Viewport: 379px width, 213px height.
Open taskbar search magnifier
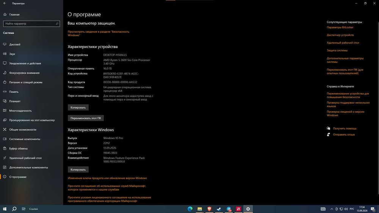click(14, 209)
